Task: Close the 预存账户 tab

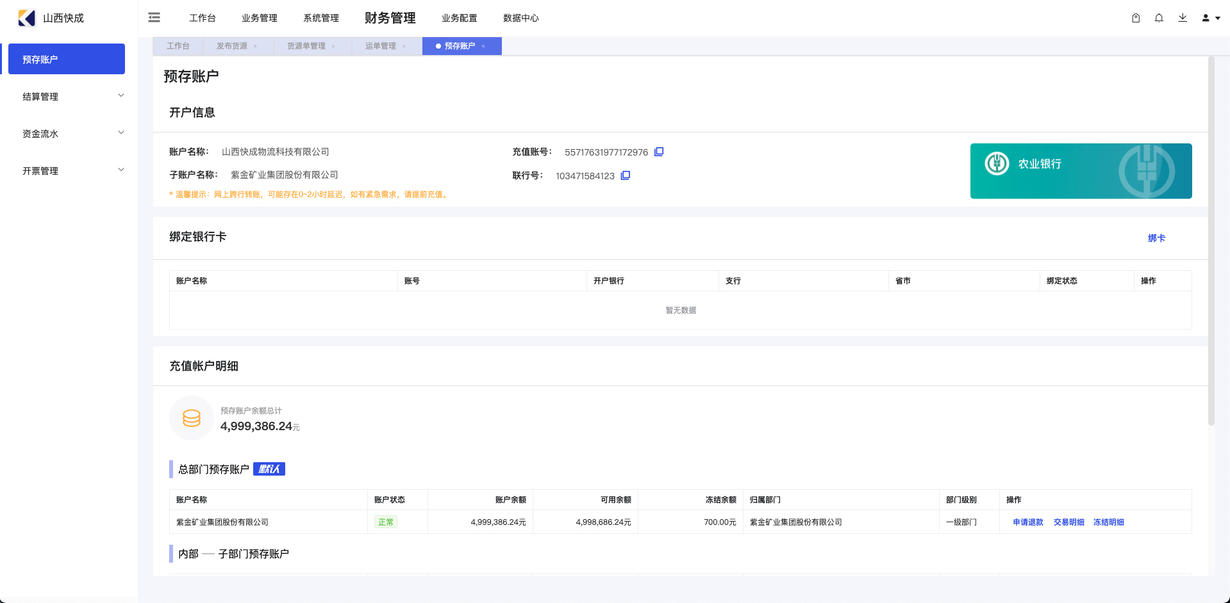Action: (483, 46)
